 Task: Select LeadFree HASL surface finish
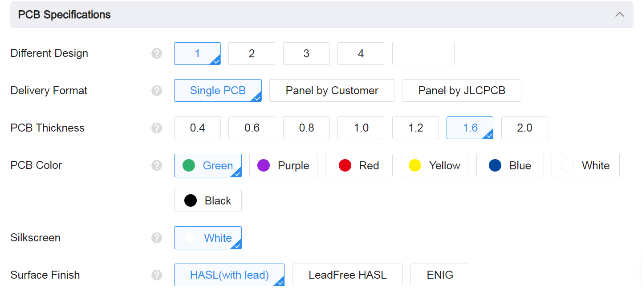click(x=347, y=275)
